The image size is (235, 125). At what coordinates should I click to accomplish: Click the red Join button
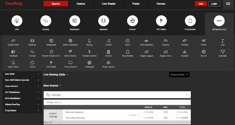click(x=201, y=4)
